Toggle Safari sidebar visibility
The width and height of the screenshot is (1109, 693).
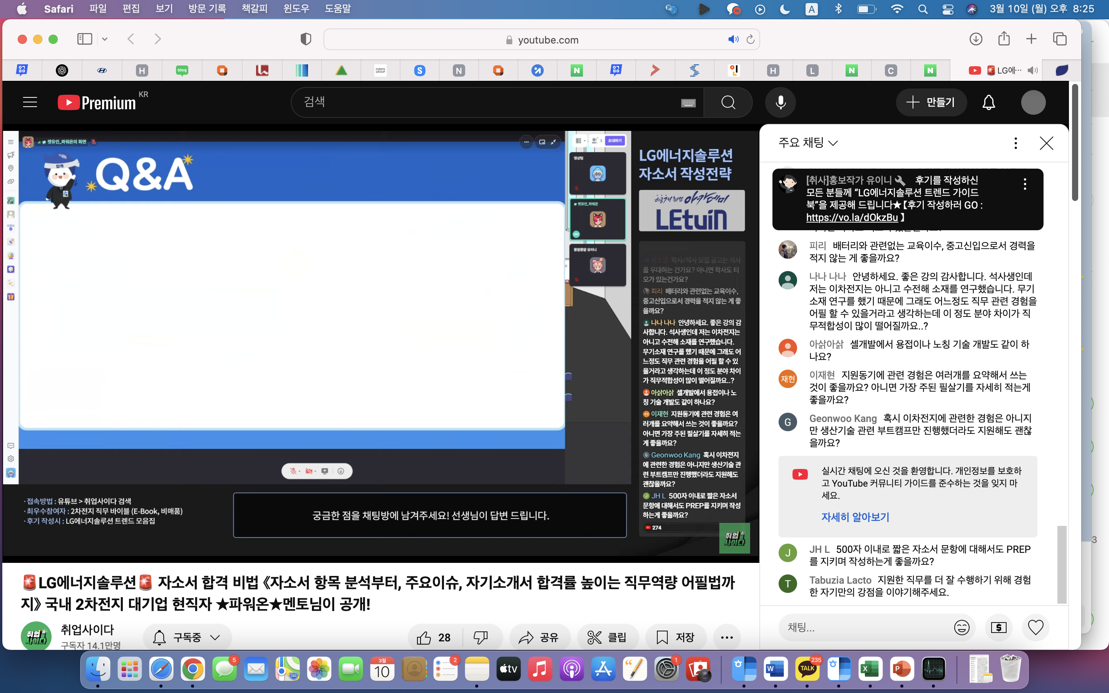[x=85, y=39]
